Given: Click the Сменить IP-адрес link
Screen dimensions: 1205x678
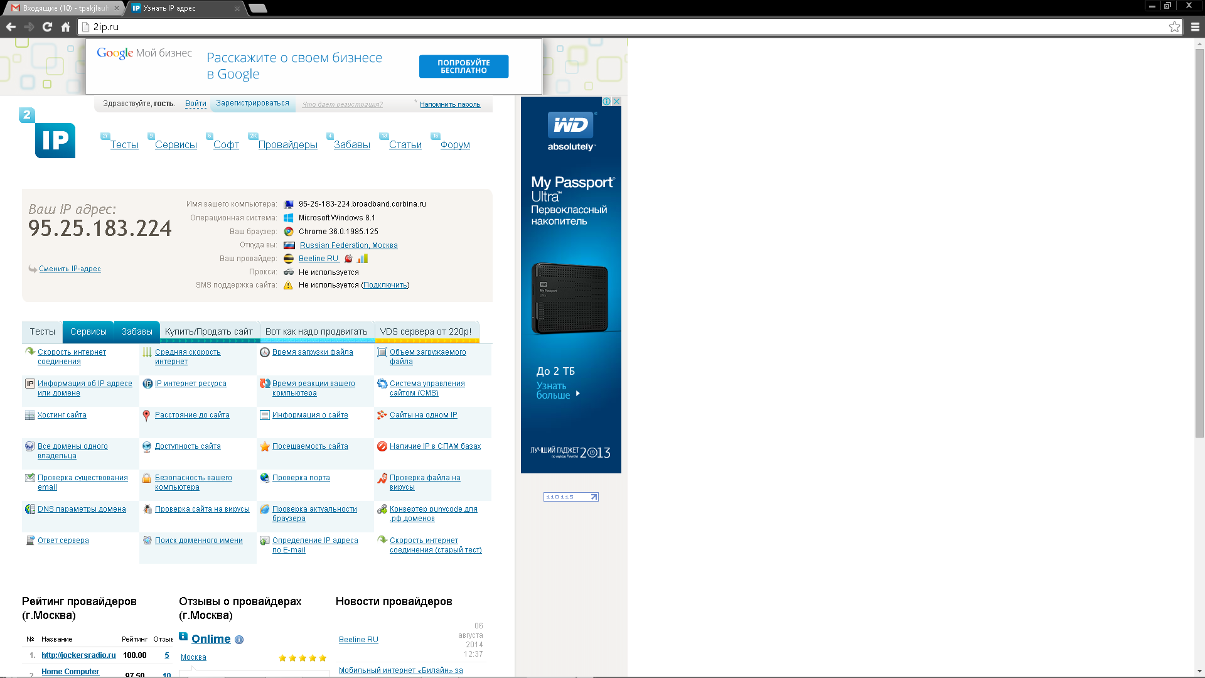Looking at the screenshot, I should (x=70, y=269).
